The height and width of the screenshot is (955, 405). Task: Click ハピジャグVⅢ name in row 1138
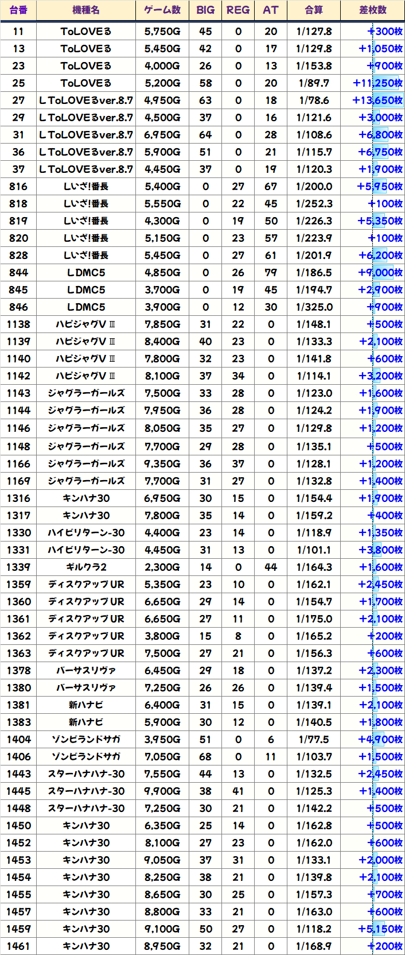(86, 324)
